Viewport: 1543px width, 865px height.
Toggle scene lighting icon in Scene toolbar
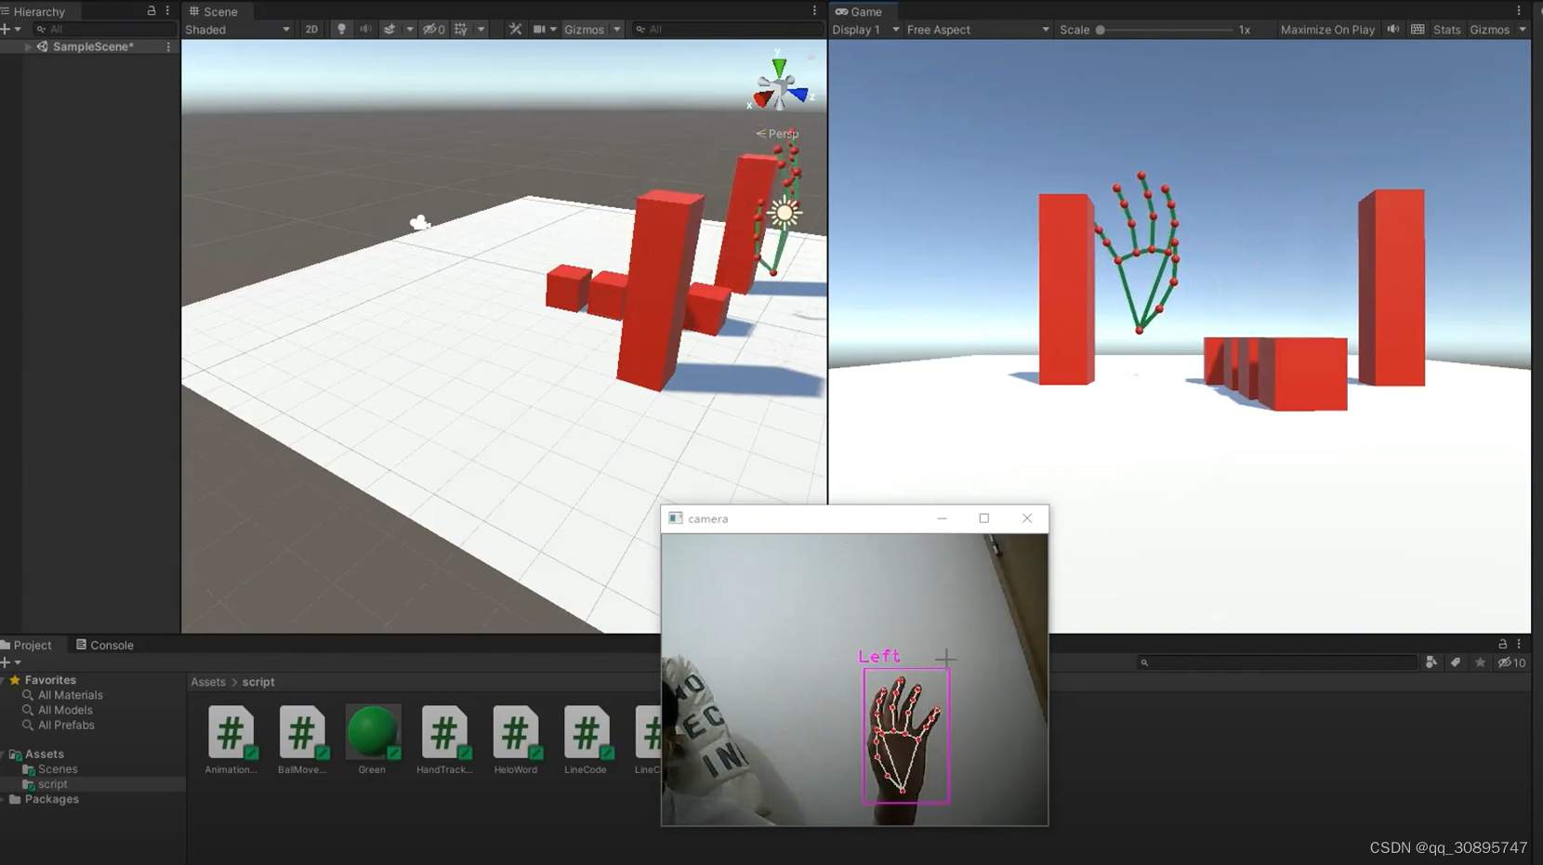pos(342,29)
